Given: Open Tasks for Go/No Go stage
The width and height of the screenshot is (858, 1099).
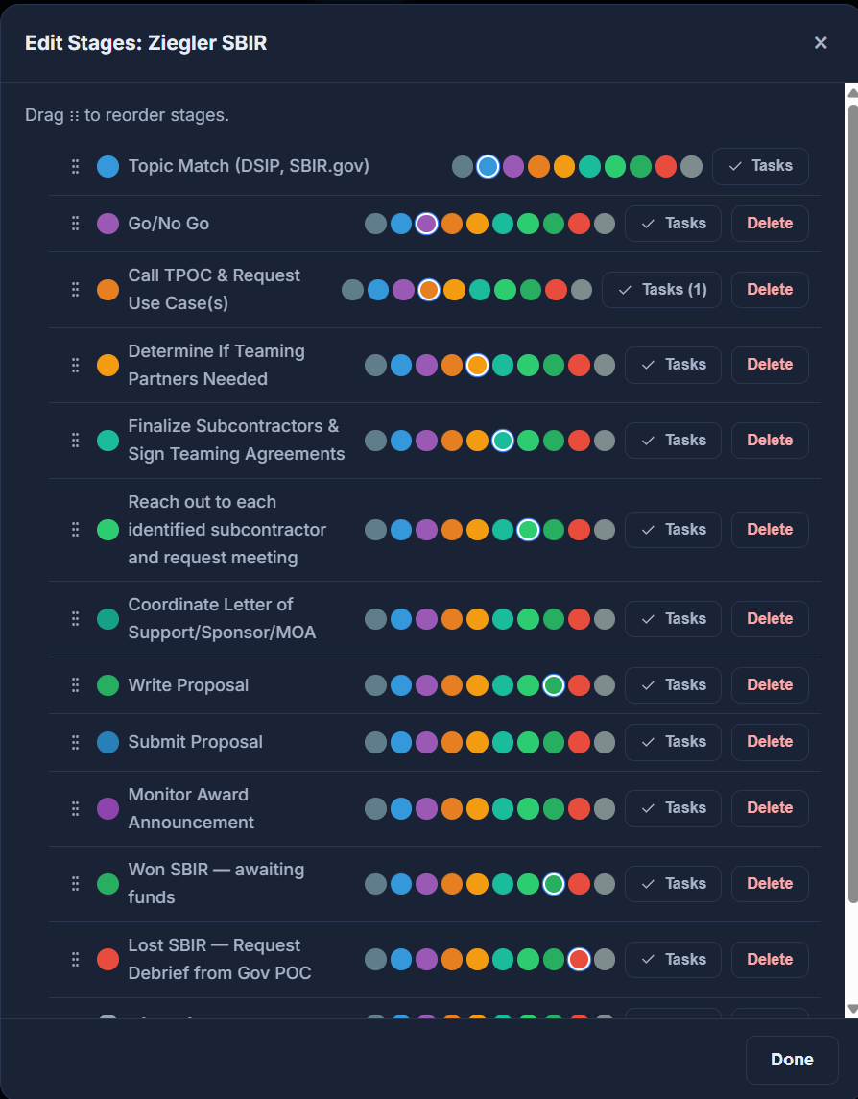Looking at the screenshot, I should [673, 224].
